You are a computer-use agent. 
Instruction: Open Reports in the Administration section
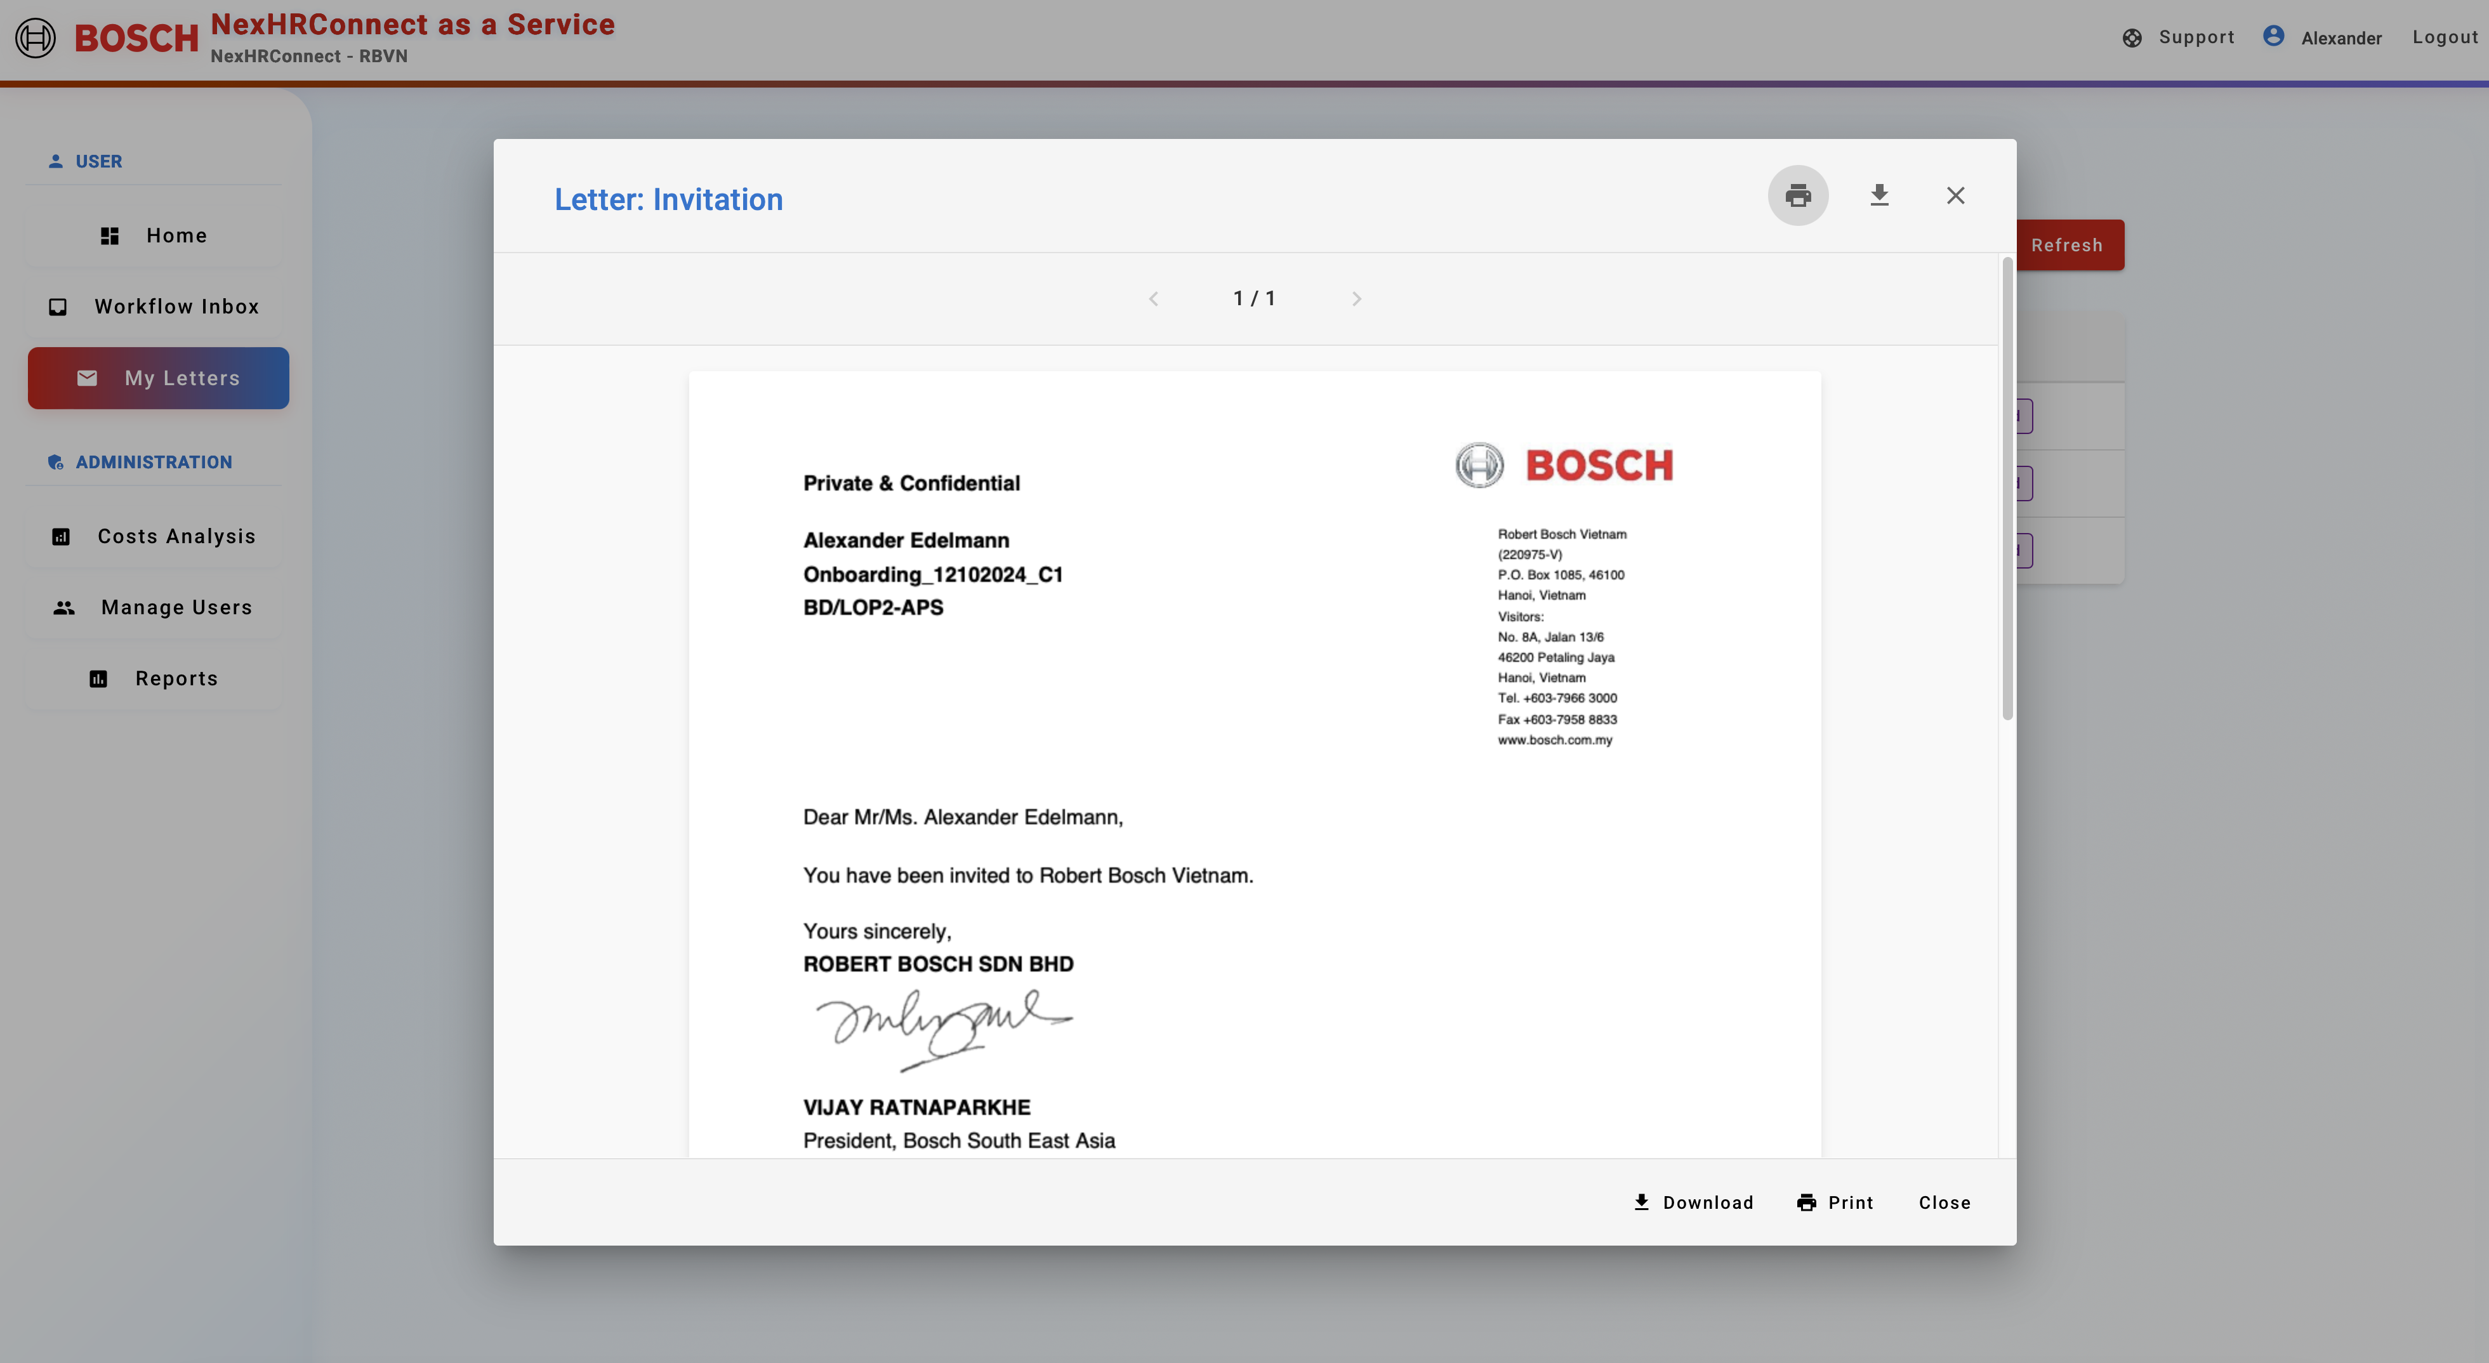pos(155,679)
